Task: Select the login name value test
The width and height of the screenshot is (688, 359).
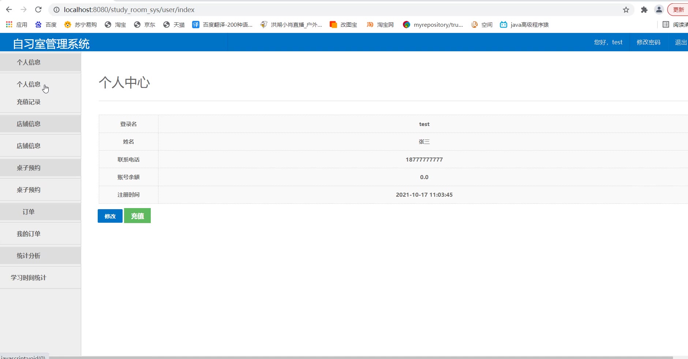Action: pyautogui.click(x=424, y=124)
